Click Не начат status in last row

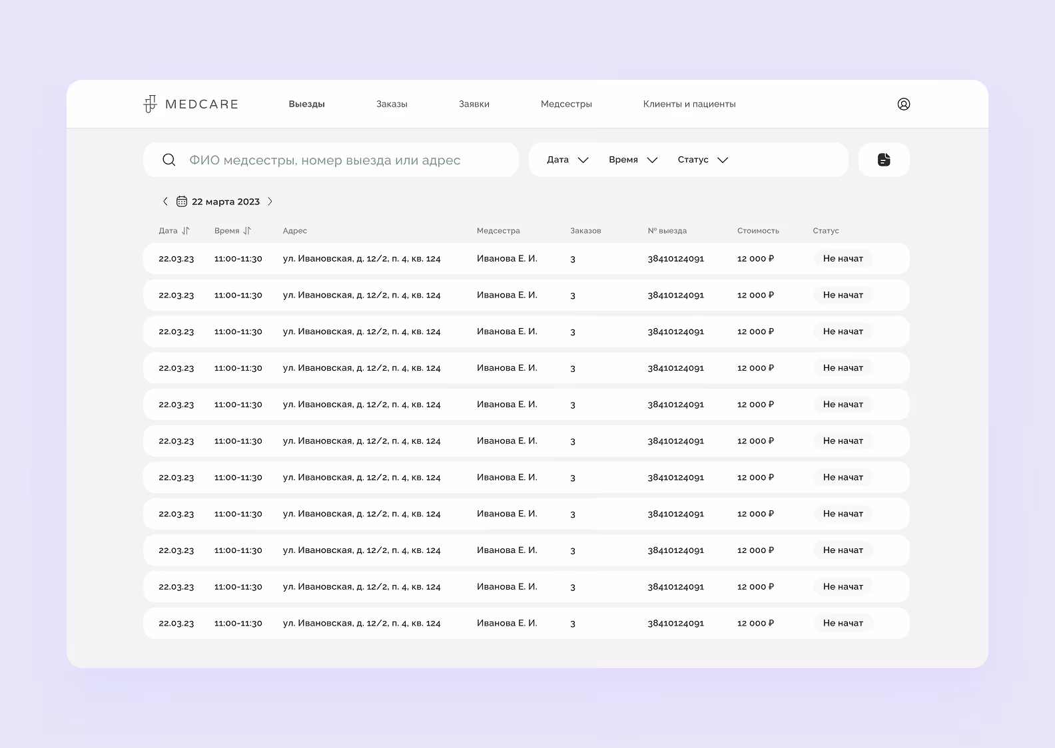tap(843, 623)
